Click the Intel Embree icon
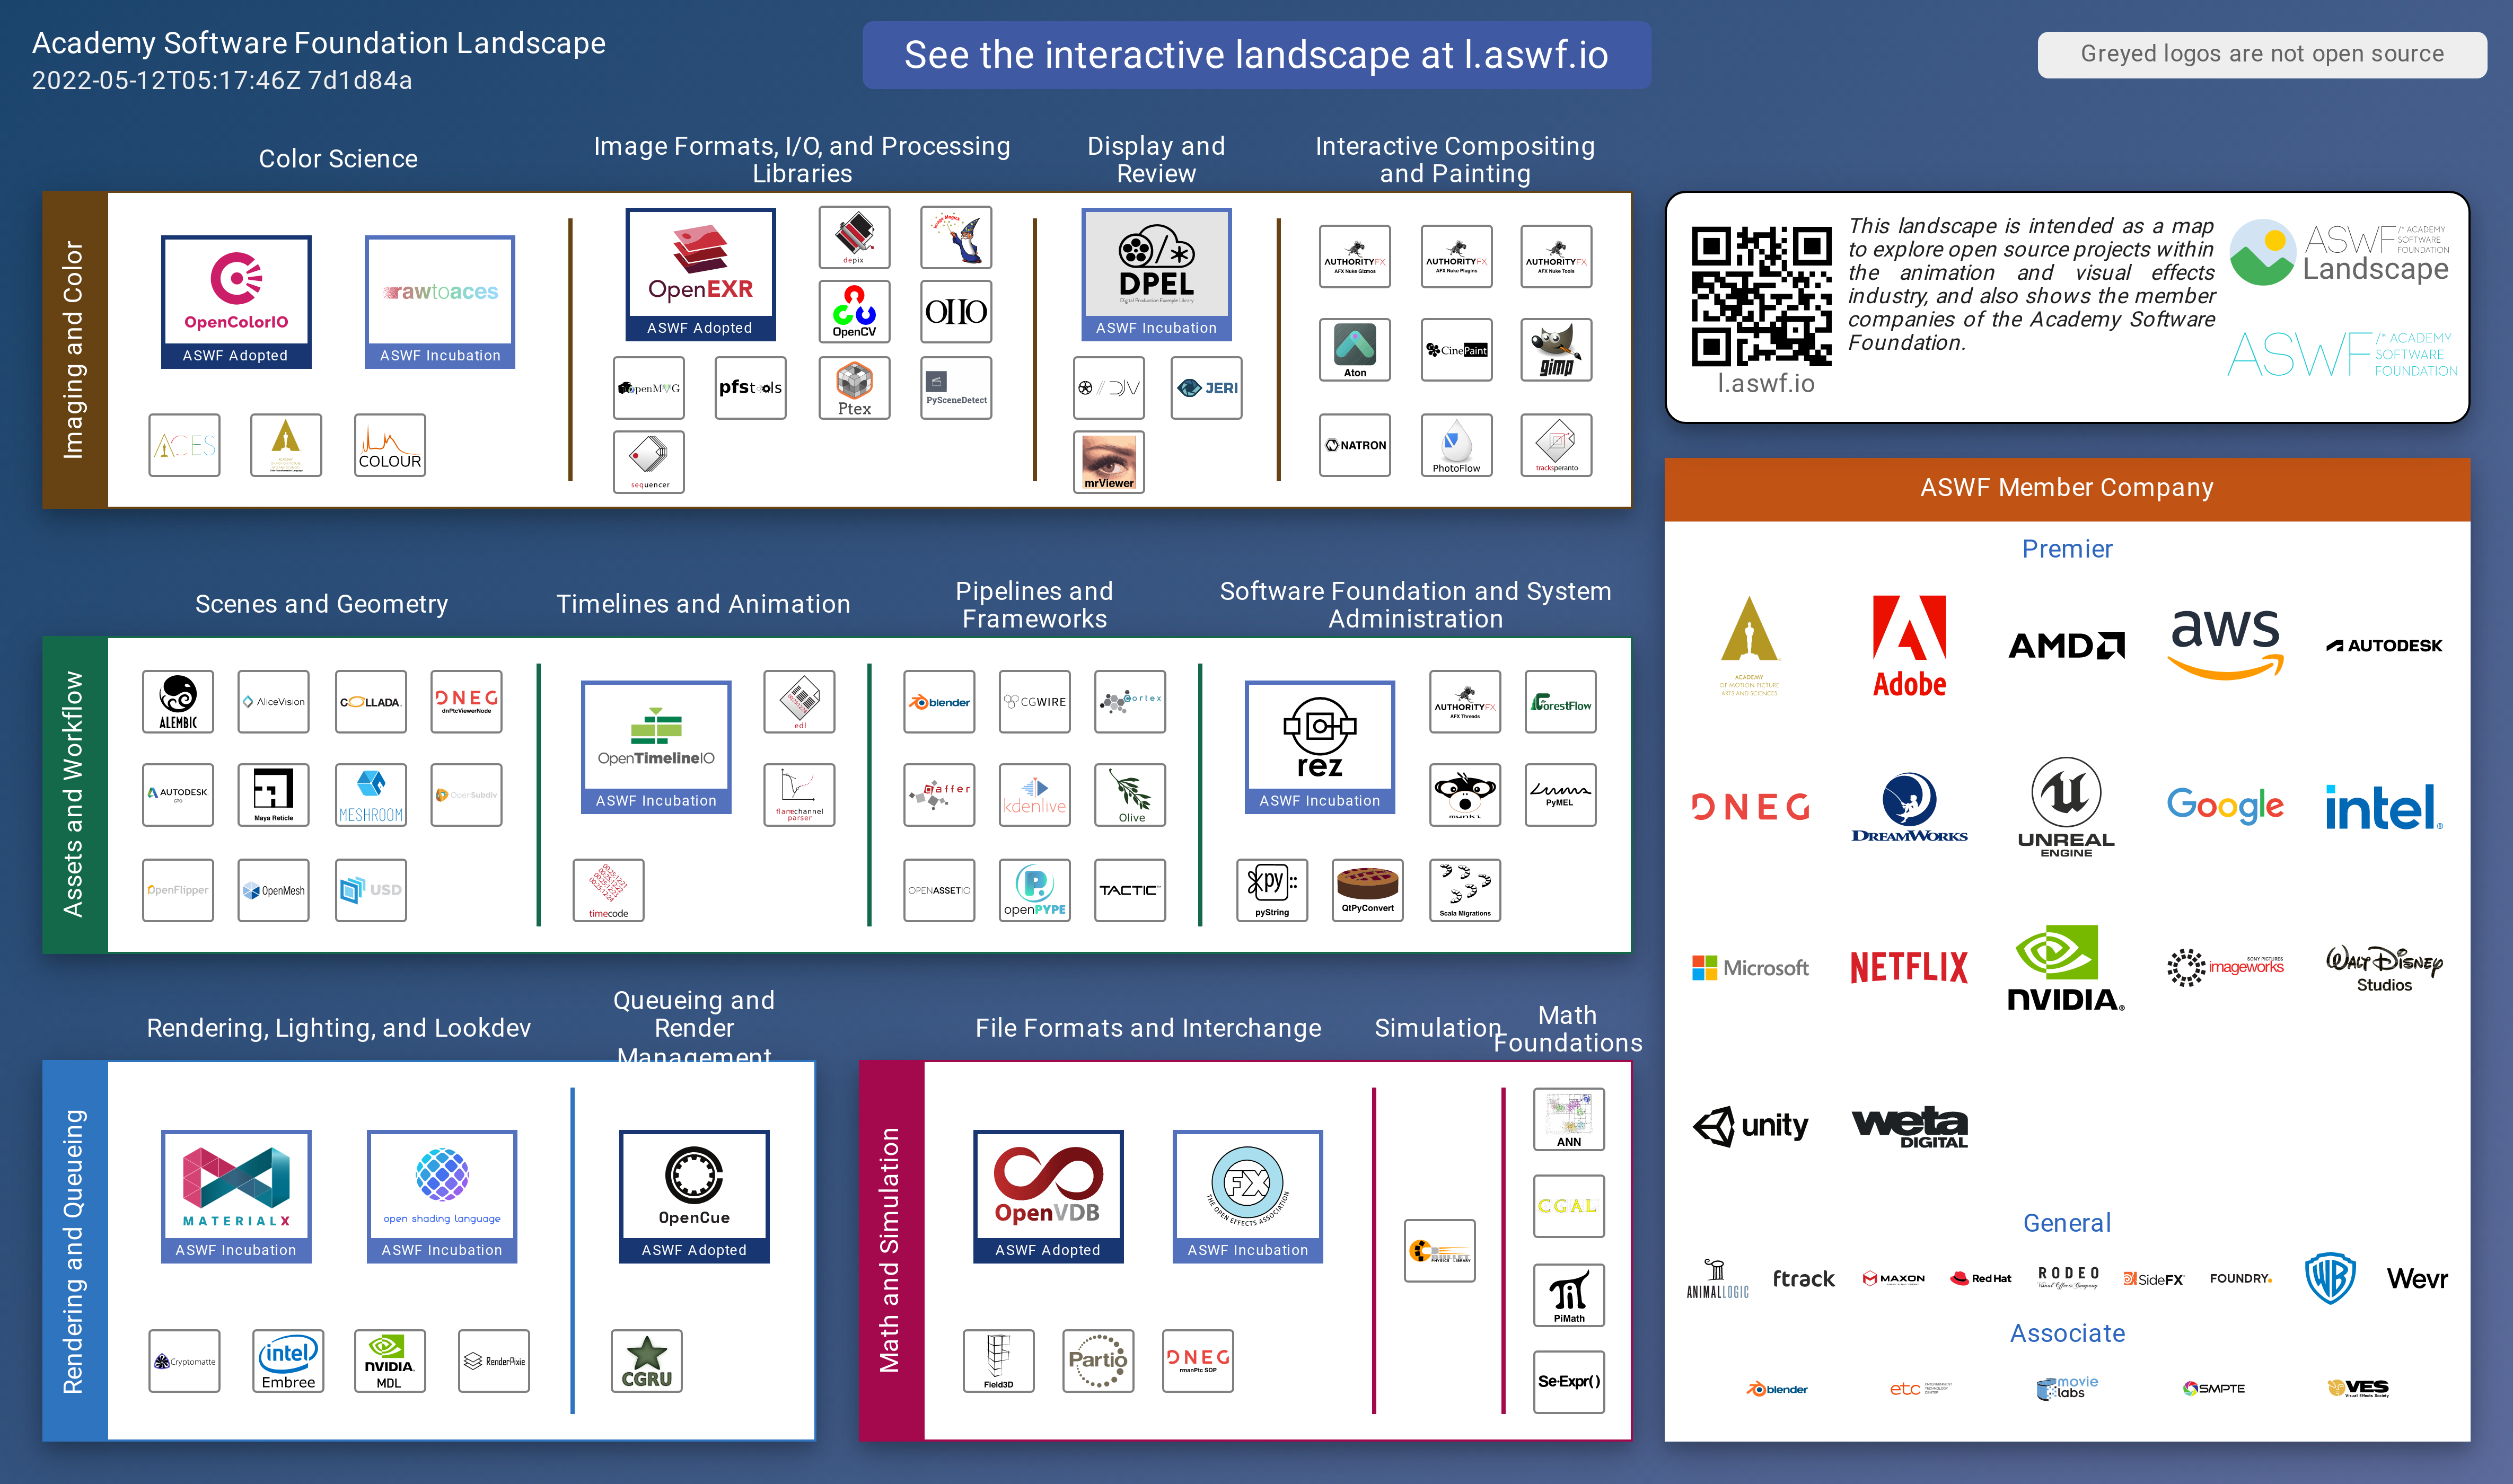 (x=288, y=1361)
